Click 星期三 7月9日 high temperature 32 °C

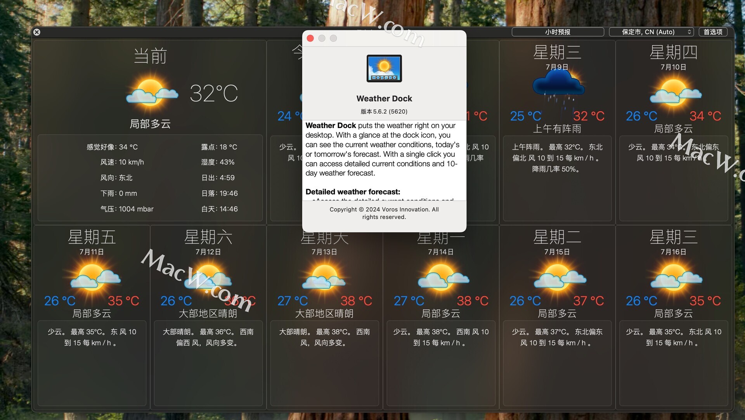point(589,116)
